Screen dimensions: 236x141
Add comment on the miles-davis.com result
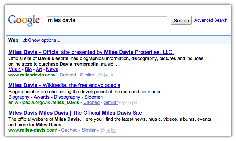point(102,130)
